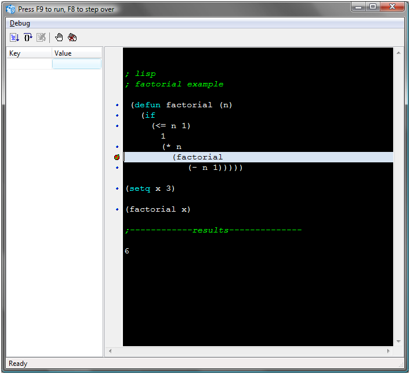Click the Run toolbar icon
This screenshot has height=374, width=410.
(14, 37)
